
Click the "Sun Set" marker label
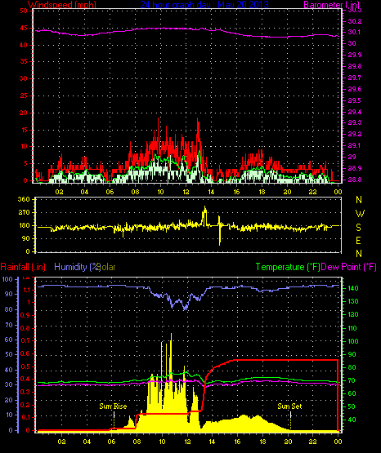(x=289, y=406)
